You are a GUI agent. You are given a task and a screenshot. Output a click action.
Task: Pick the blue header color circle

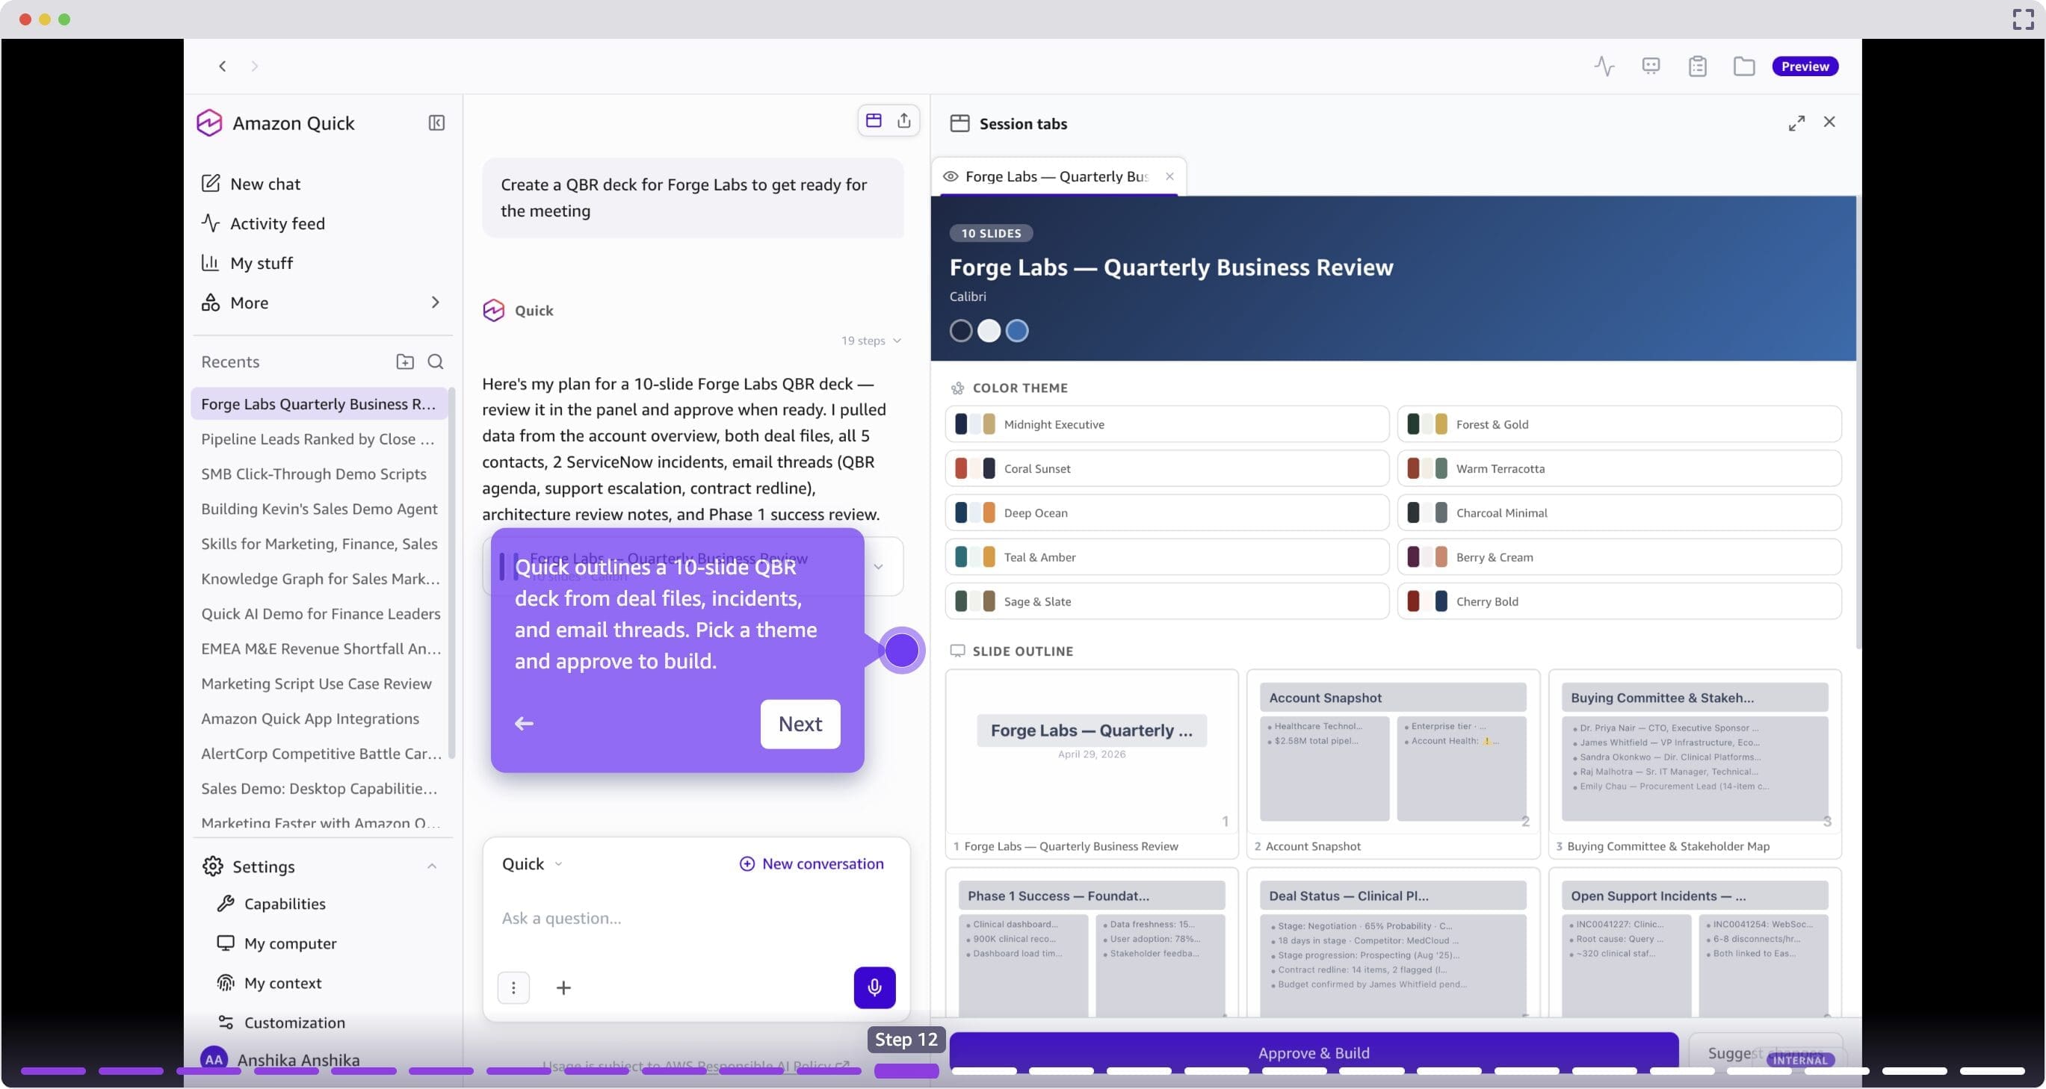point(1016,330)
